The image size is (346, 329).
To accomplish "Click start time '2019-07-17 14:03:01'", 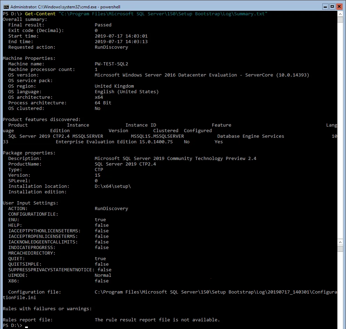I will pyautogui.click(x=121, y=36).
